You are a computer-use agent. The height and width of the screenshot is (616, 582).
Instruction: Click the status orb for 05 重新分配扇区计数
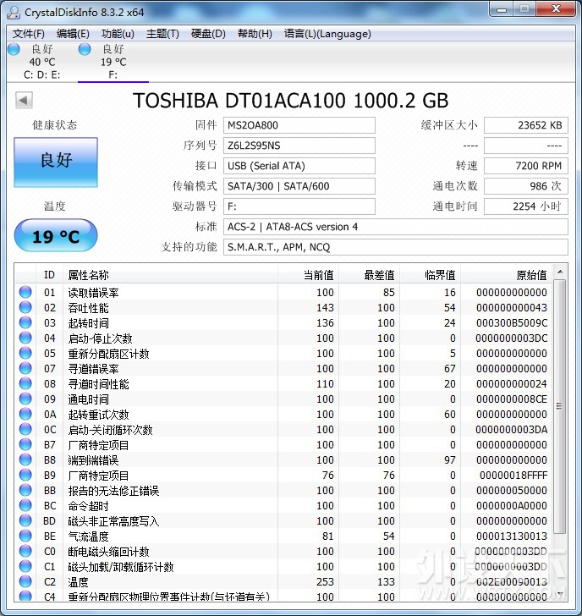[x=25, y=353]
